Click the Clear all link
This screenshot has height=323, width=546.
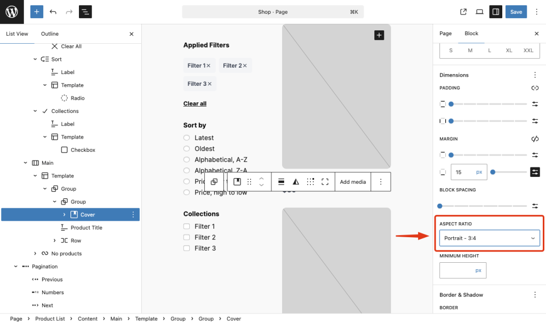tap(195, 103)
